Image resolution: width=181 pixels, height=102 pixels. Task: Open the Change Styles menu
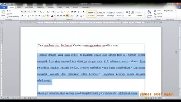point(149,14)
